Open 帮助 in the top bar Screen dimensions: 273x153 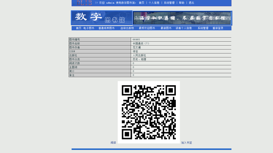182,3
